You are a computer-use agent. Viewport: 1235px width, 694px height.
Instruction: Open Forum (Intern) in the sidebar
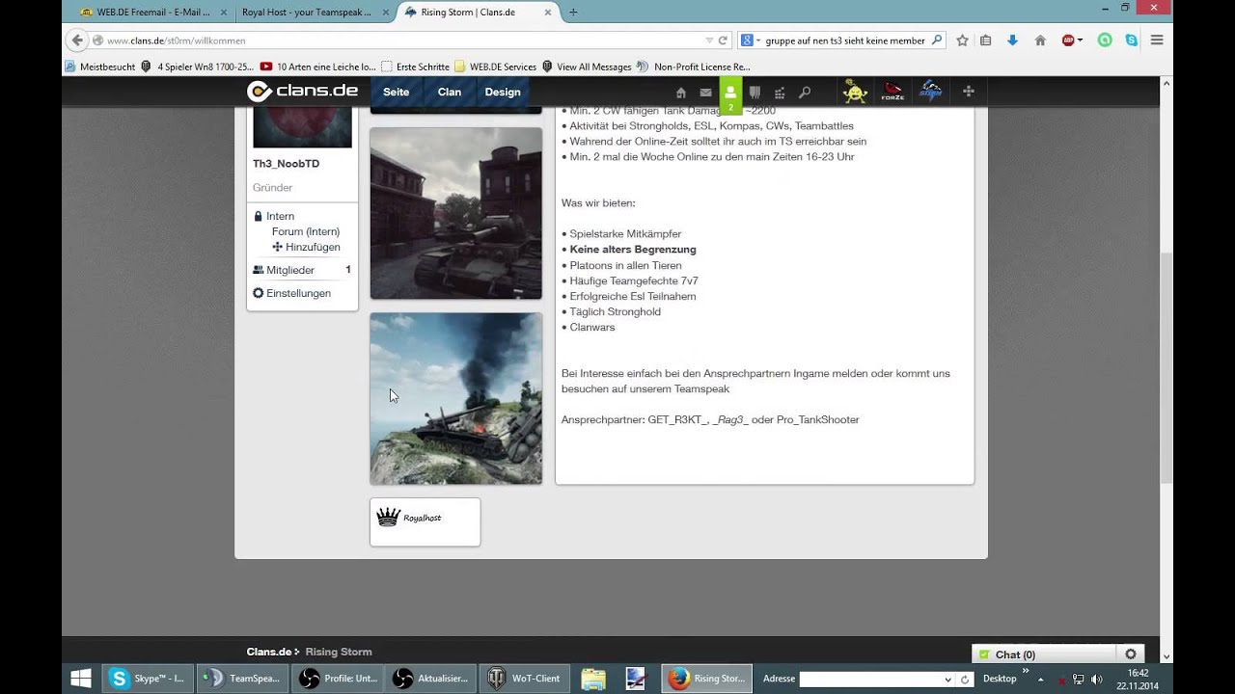tap(306, 231)
